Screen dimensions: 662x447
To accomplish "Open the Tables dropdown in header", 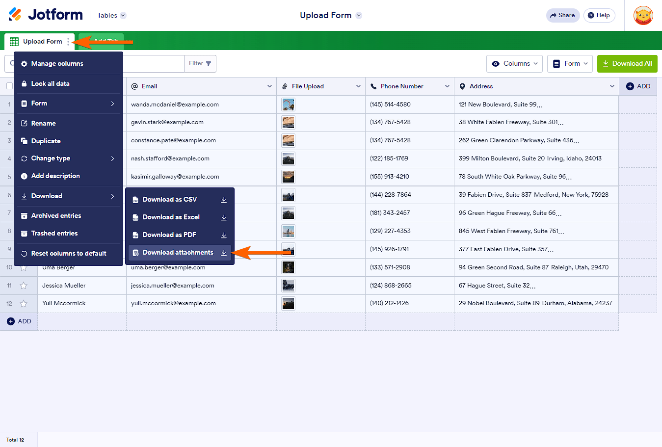I will pos(111,15).
